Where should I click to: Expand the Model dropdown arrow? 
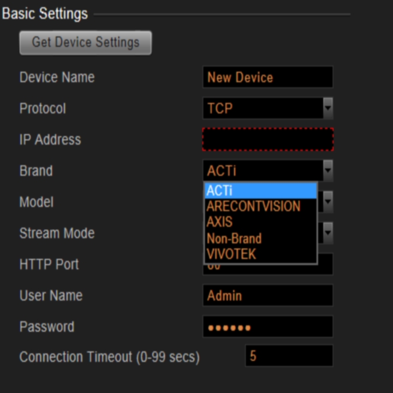tap(327, 203)
